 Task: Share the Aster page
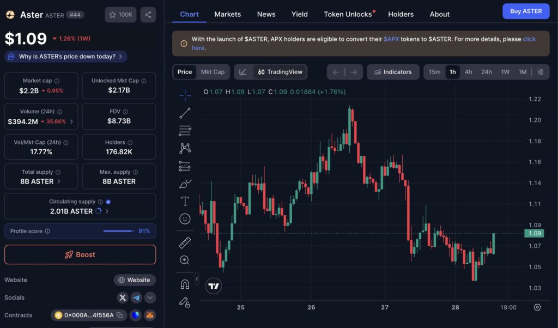148,15
